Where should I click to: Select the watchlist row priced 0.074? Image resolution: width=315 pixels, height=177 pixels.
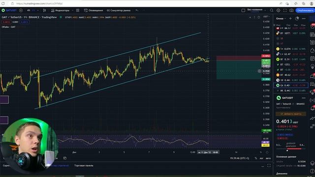pyautogui.click(x=291, y=49)
